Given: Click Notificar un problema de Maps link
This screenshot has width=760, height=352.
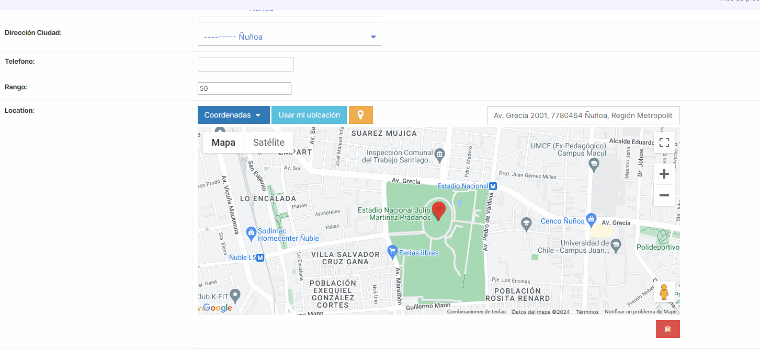Looking at the screenshot, I should 641,312.
